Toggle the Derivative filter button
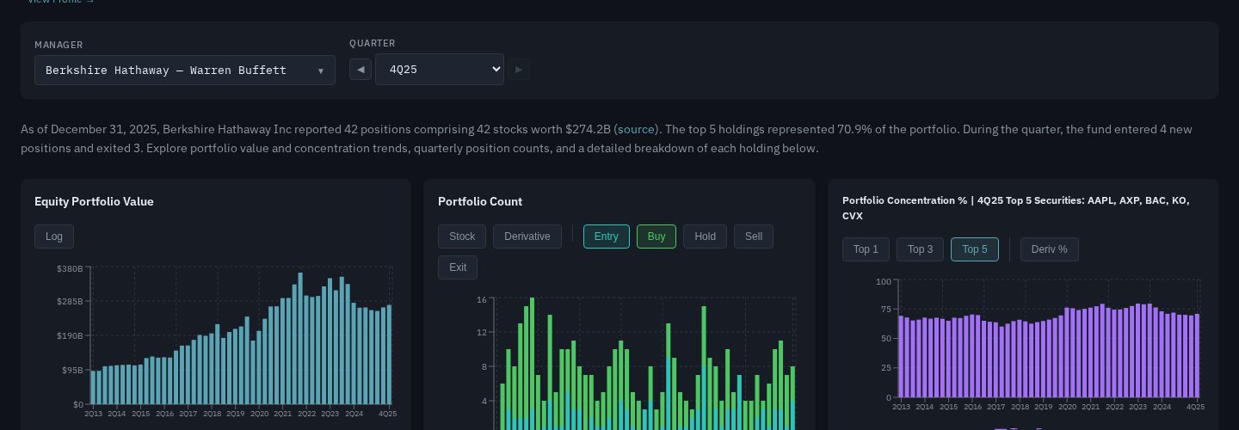The width and height of the screenshot is (1239, 430). [527, 236]
